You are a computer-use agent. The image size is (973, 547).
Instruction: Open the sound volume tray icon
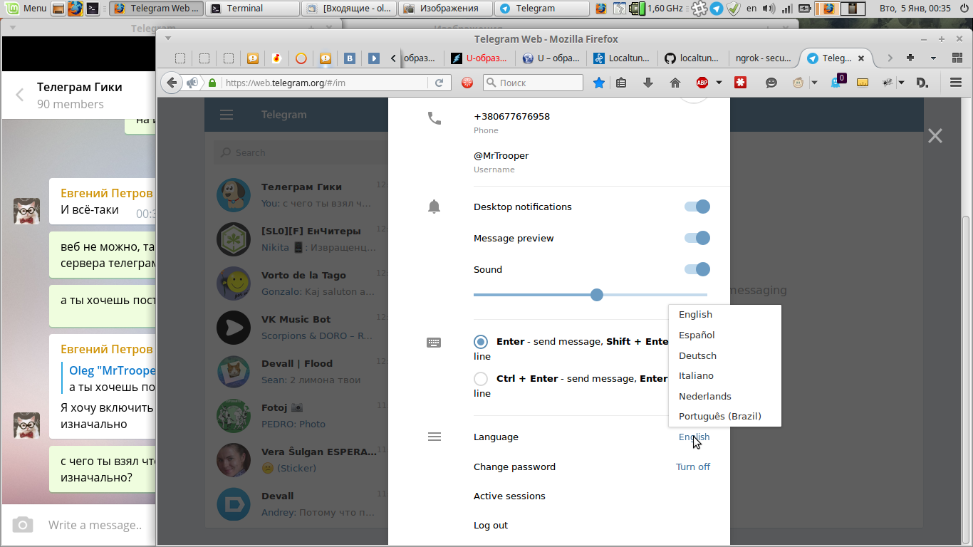coord(769,9)
